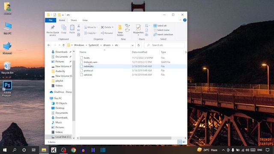The height and width of the screenshot is (154, 274).
Task: Go up one folder level
Action: (x=64, y=45)
